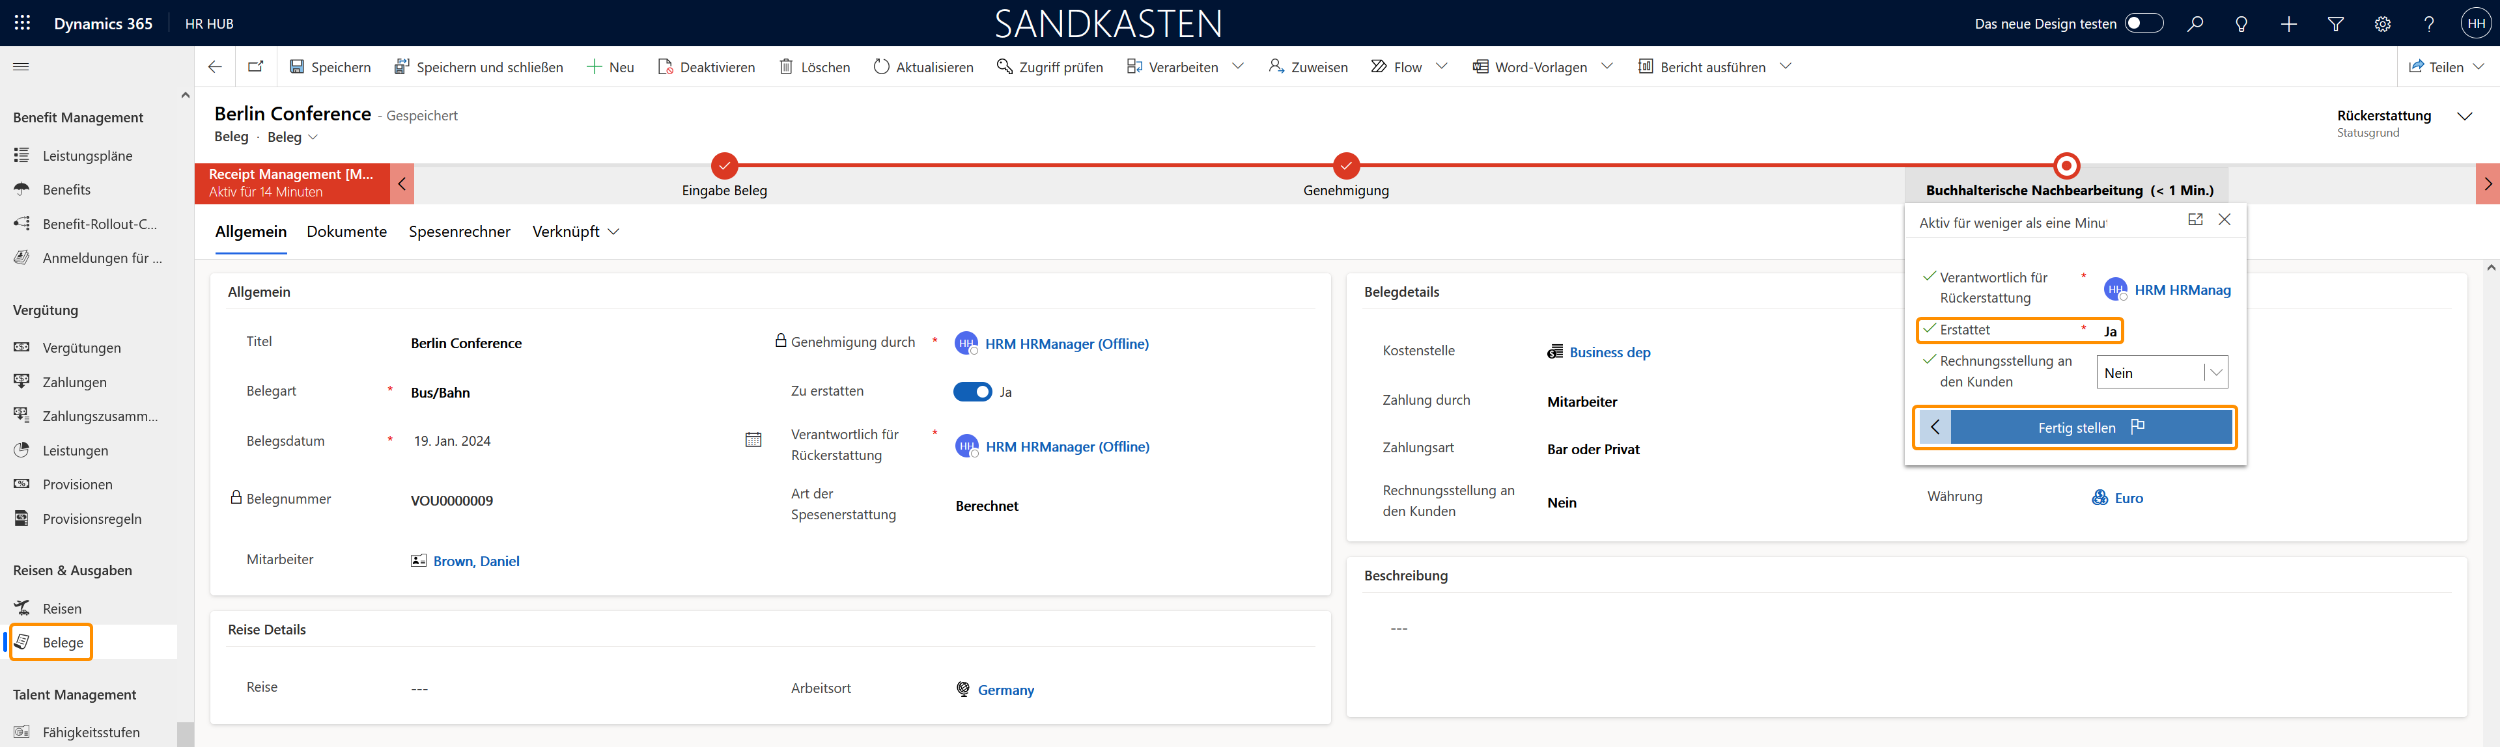Open the Verknüpft tab dropdown
The height and width of the screenshot is (747, 2500).
click(576, 232)
